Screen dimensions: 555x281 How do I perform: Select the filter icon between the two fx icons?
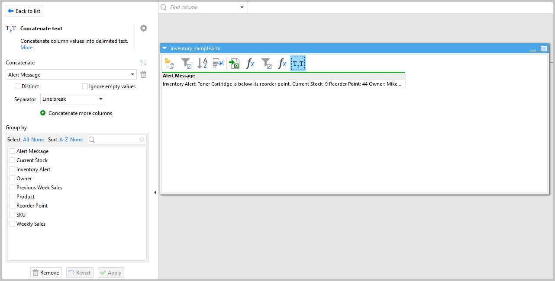pyautogui.click(x=266, y=64)
